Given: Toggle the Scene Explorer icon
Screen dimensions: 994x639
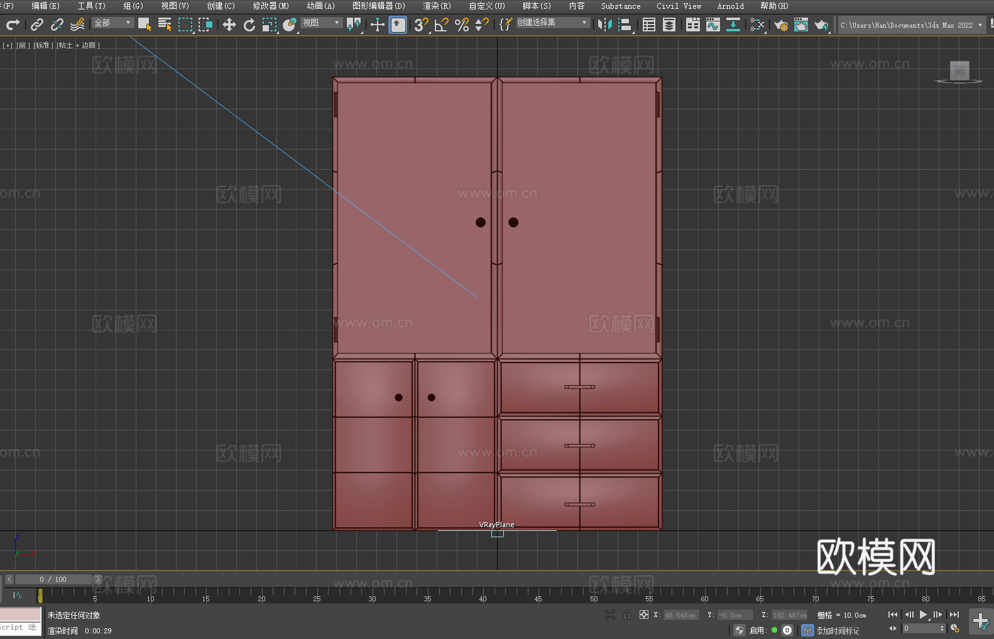Looking at the screenshot, I should tap(649, 25).
